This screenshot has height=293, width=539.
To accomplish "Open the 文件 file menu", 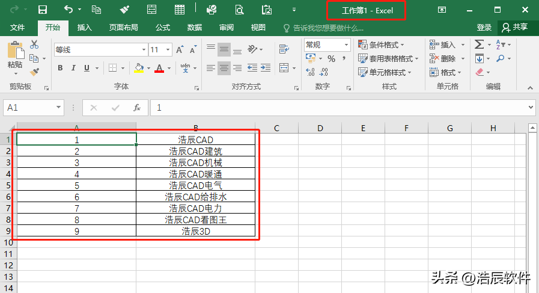I will click(x=17, y=28).
